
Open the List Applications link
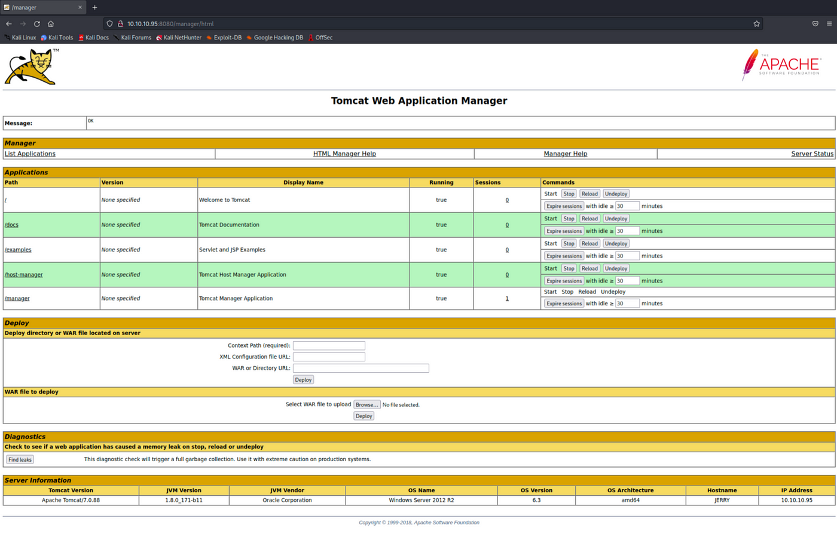click(x=30, y=154)
